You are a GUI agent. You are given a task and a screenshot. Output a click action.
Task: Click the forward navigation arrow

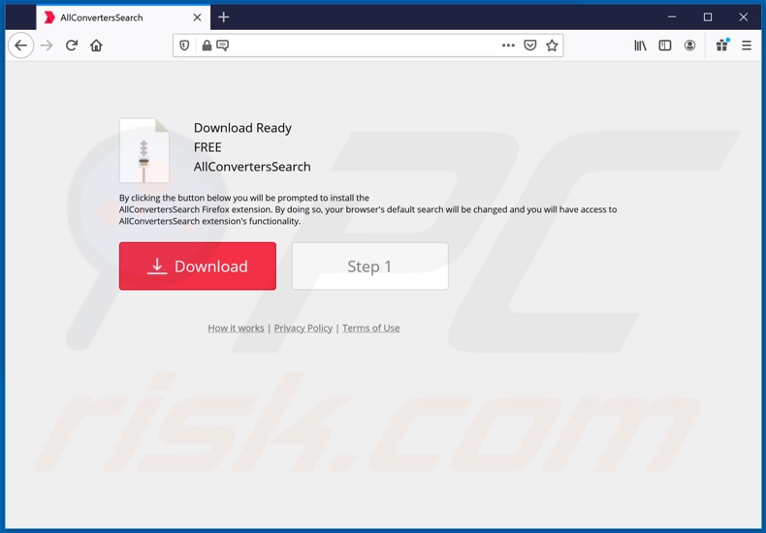[47, 46]
